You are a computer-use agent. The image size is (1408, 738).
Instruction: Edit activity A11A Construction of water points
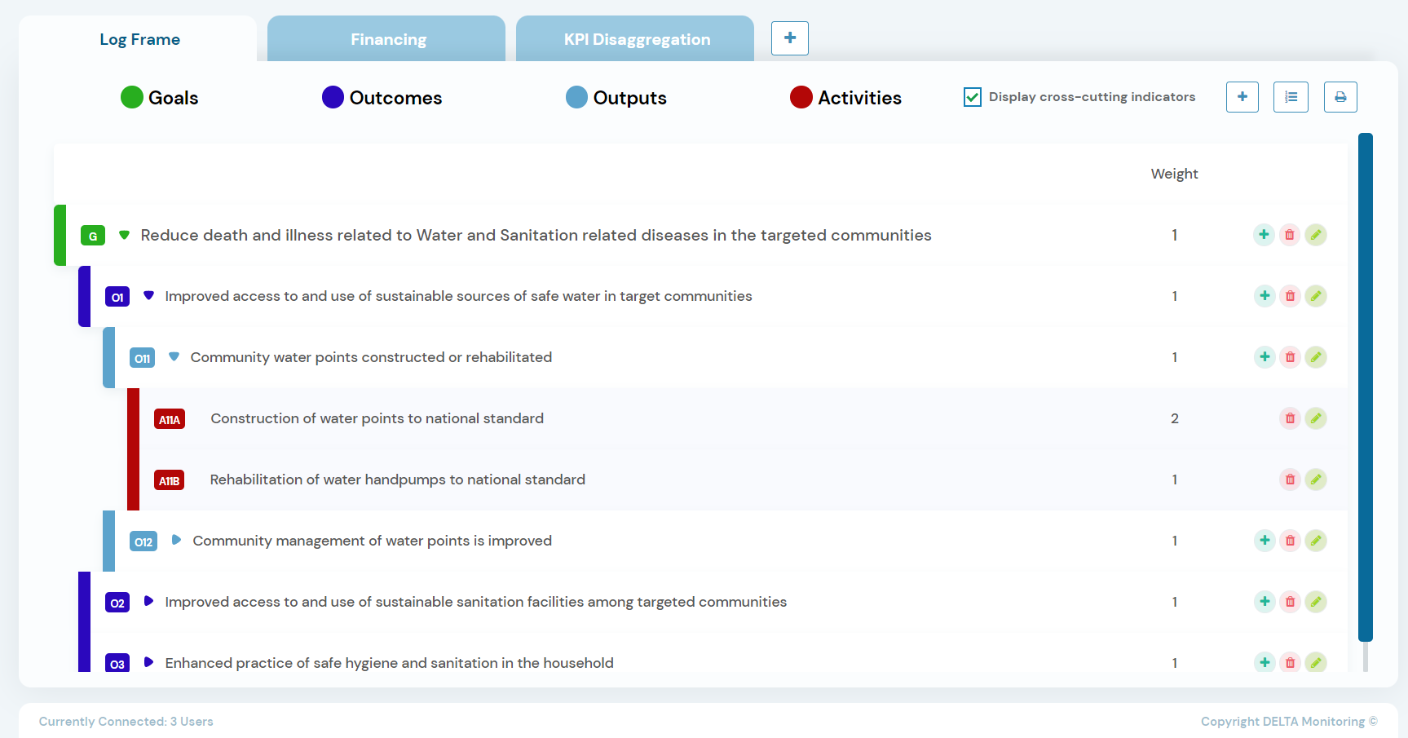click(x=1316, y=418)
